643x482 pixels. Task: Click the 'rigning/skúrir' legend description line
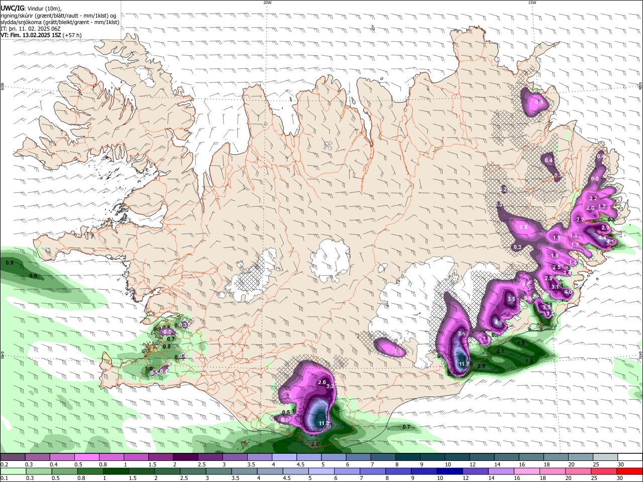pyautogui.click(x=58, y=16)
